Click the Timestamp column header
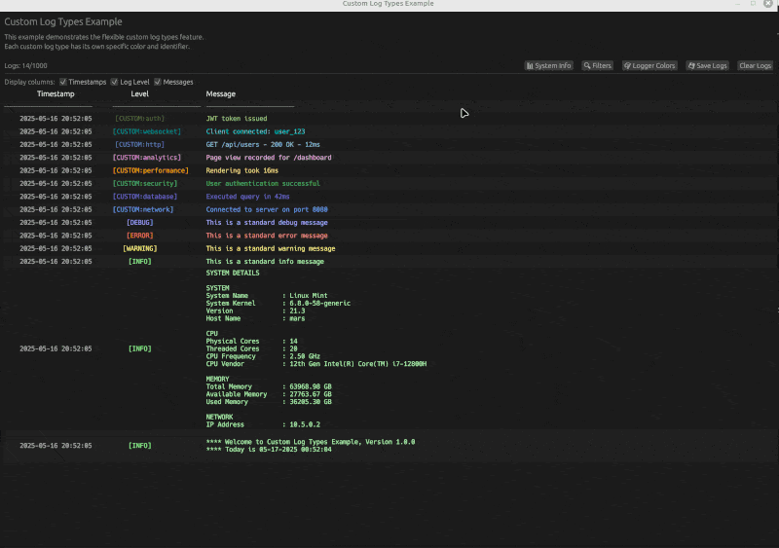Viewport: 779px width, 548px height. tap(55, 94)
